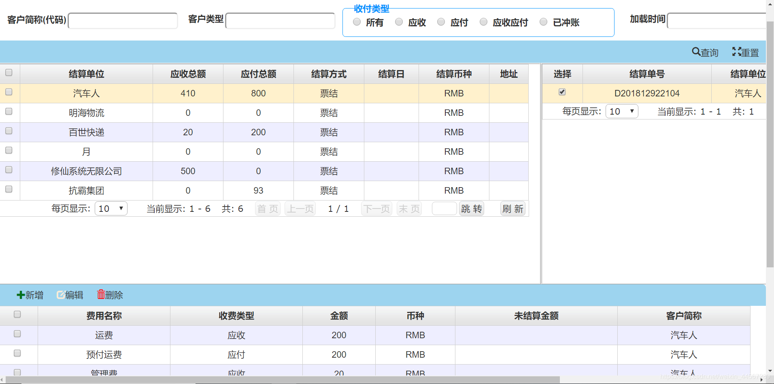The image size is (774, 384).
Task: Click the 收费类型 column header
Action: point(236,316)
